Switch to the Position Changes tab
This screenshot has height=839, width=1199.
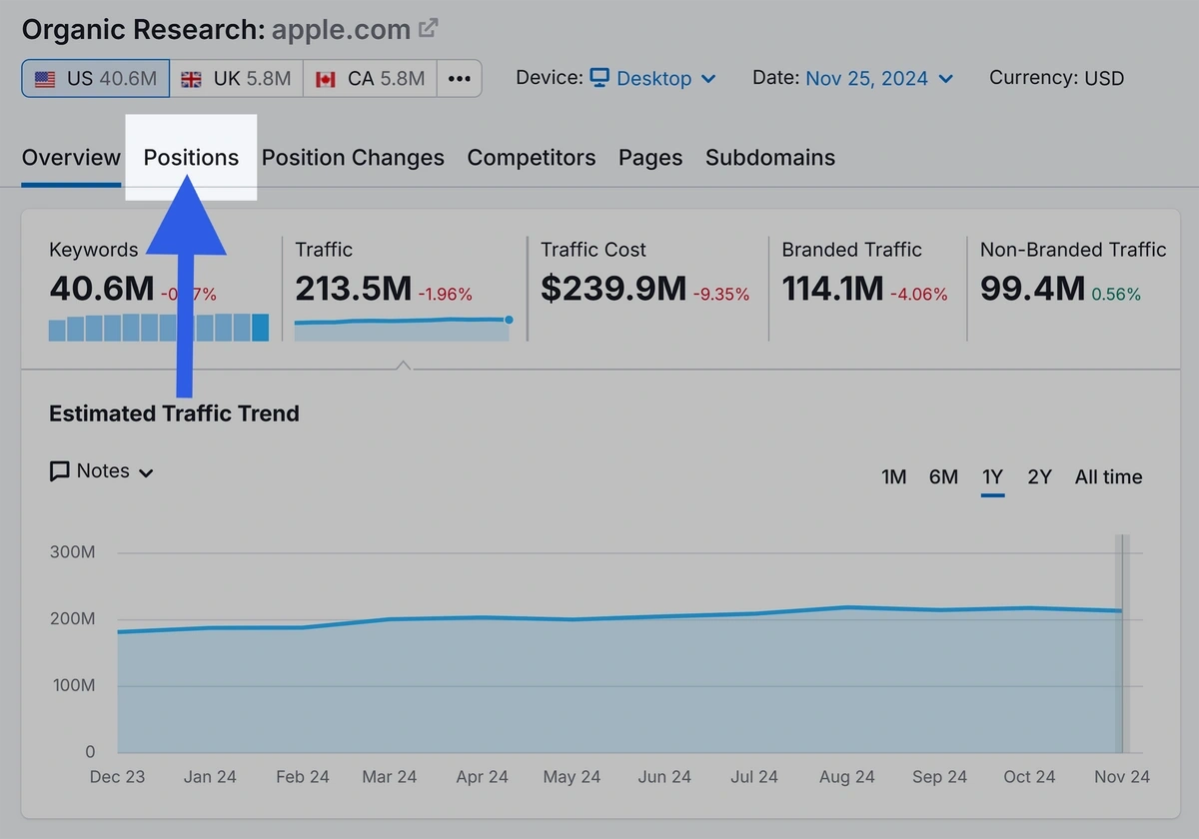353,157
